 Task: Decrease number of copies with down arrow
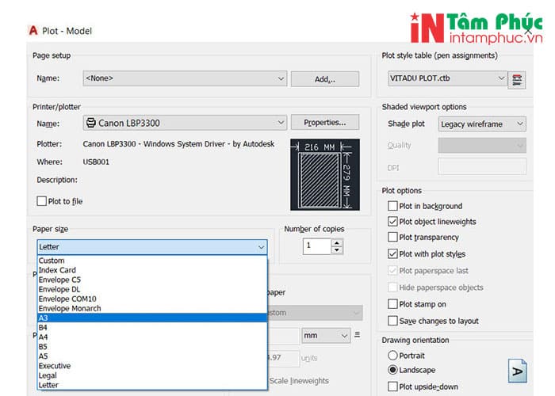coord(337,250)
